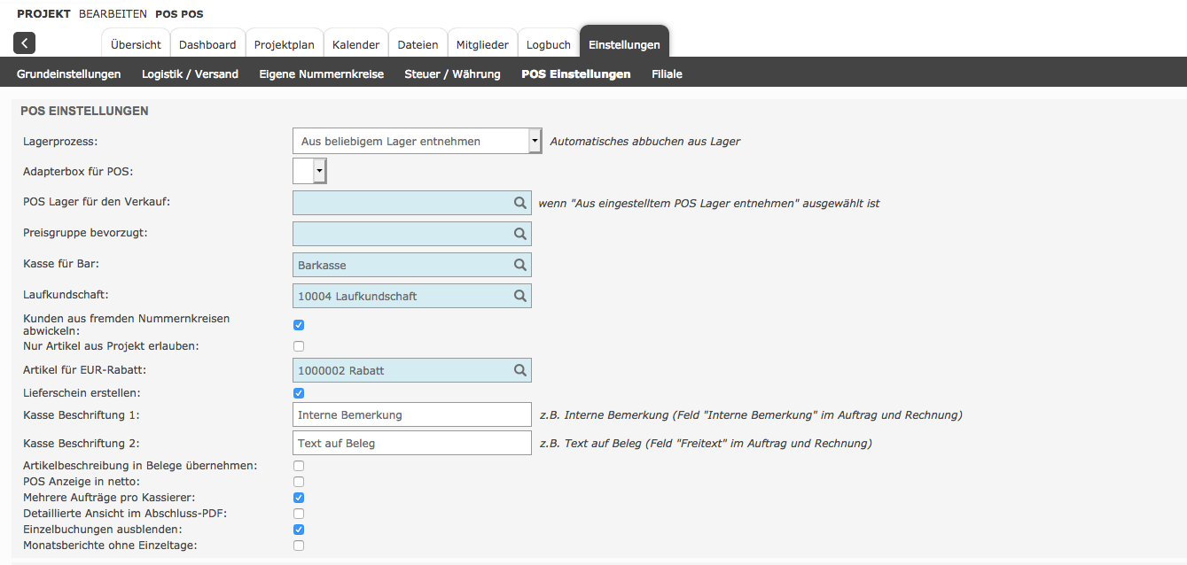
Task: Enable Nur Artikel aus Projekt erlauben
Action: (299, 346)
